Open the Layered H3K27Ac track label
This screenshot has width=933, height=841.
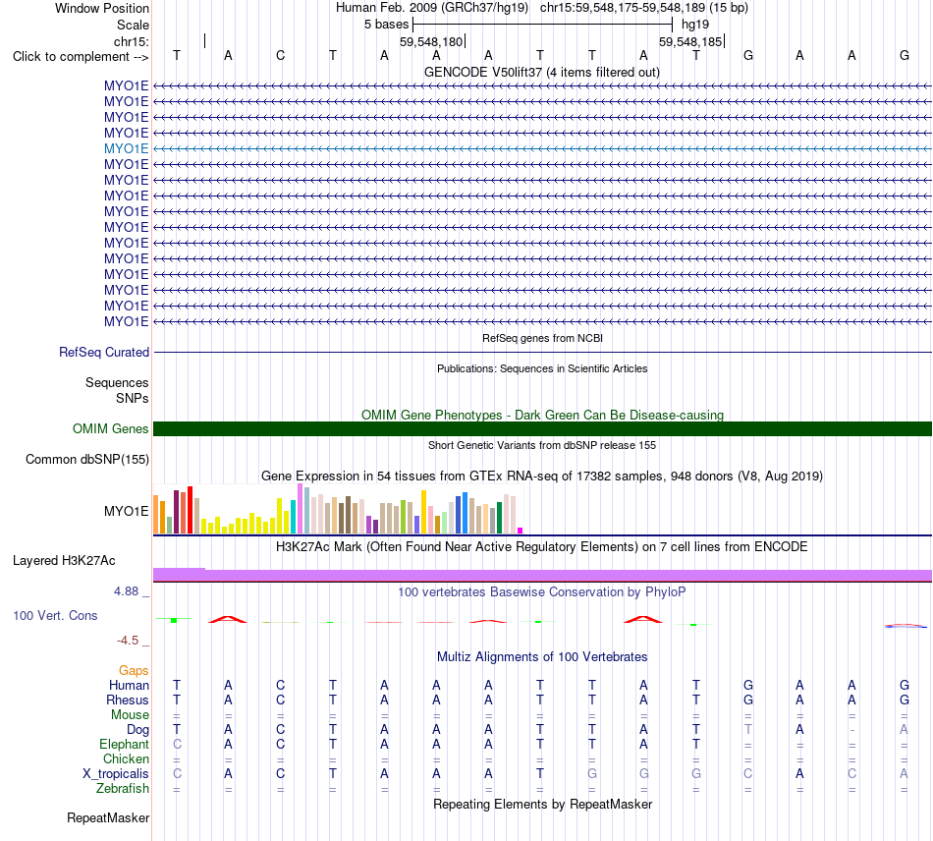64,561
